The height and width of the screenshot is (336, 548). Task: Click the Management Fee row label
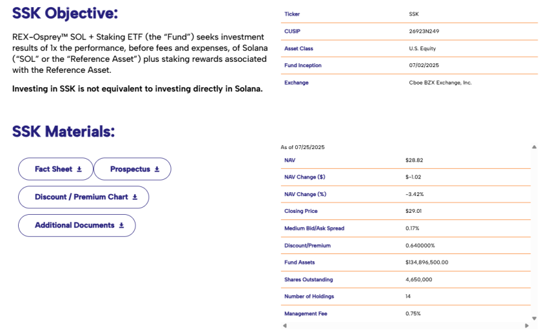click(x=306, y=313)
